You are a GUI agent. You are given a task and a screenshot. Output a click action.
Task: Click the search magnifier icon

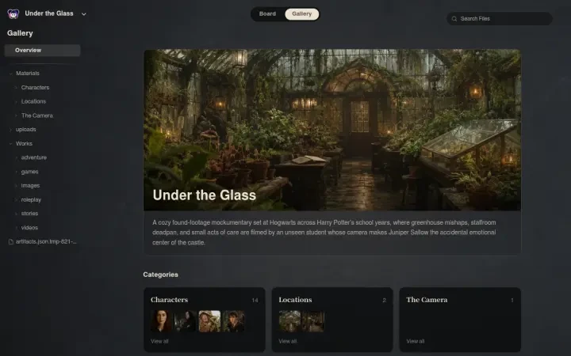tap(454, 18)
